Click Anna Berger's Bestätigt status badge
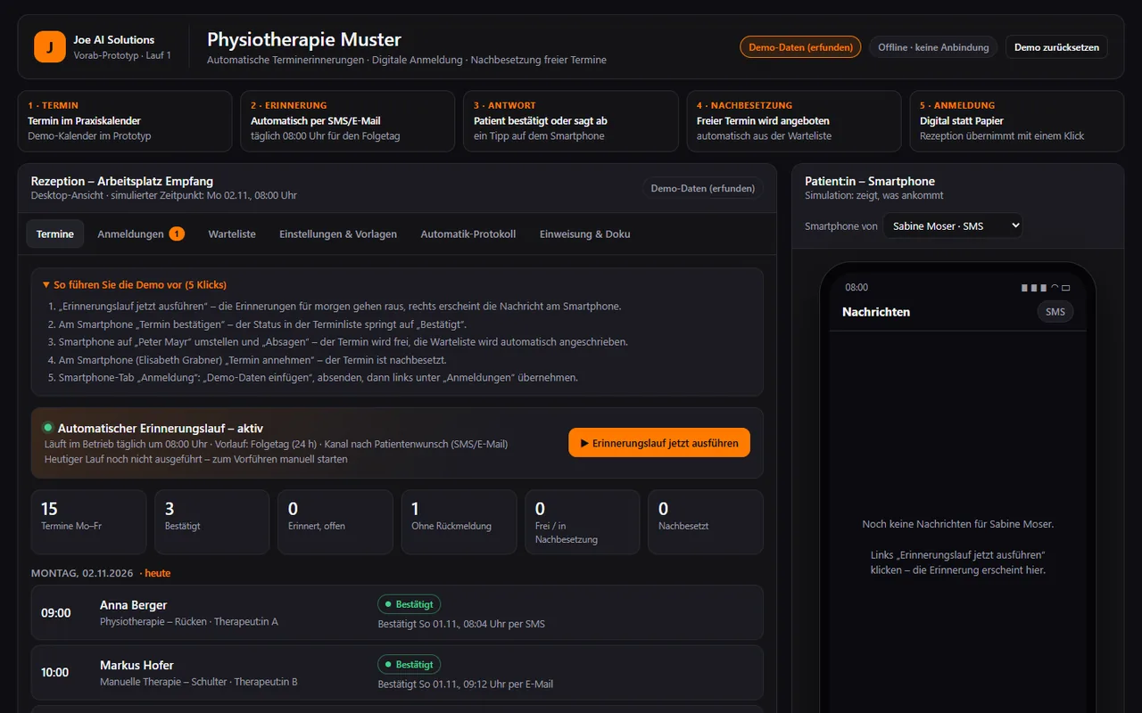 [409, 604]
